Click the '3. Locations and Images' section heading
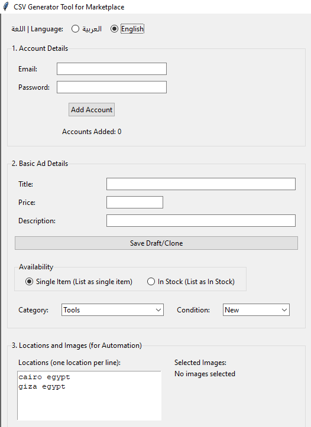Viewport: 311px width, 427px height. tap(77, 345)
